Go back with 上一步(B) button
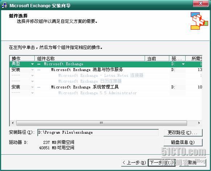 pyautogui.click(x=135, y=163)
